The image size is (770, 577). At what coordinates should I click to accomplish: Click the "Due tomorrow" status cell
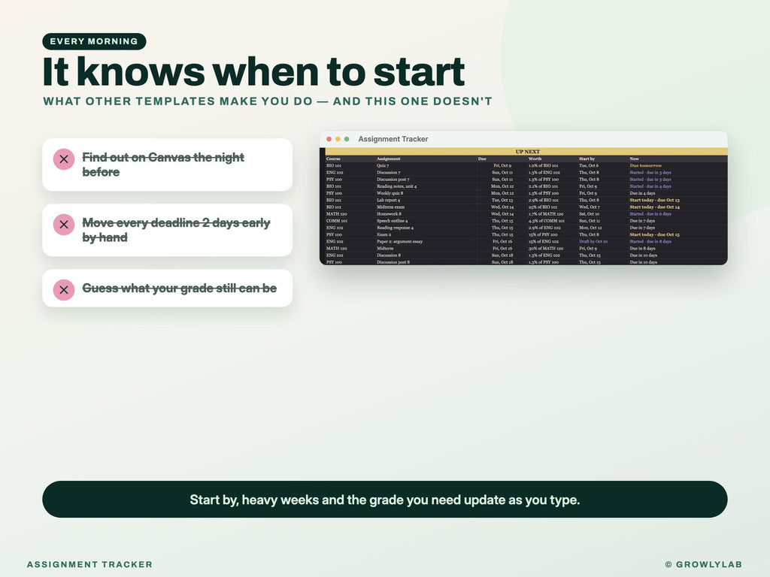[x=646, y=166]
